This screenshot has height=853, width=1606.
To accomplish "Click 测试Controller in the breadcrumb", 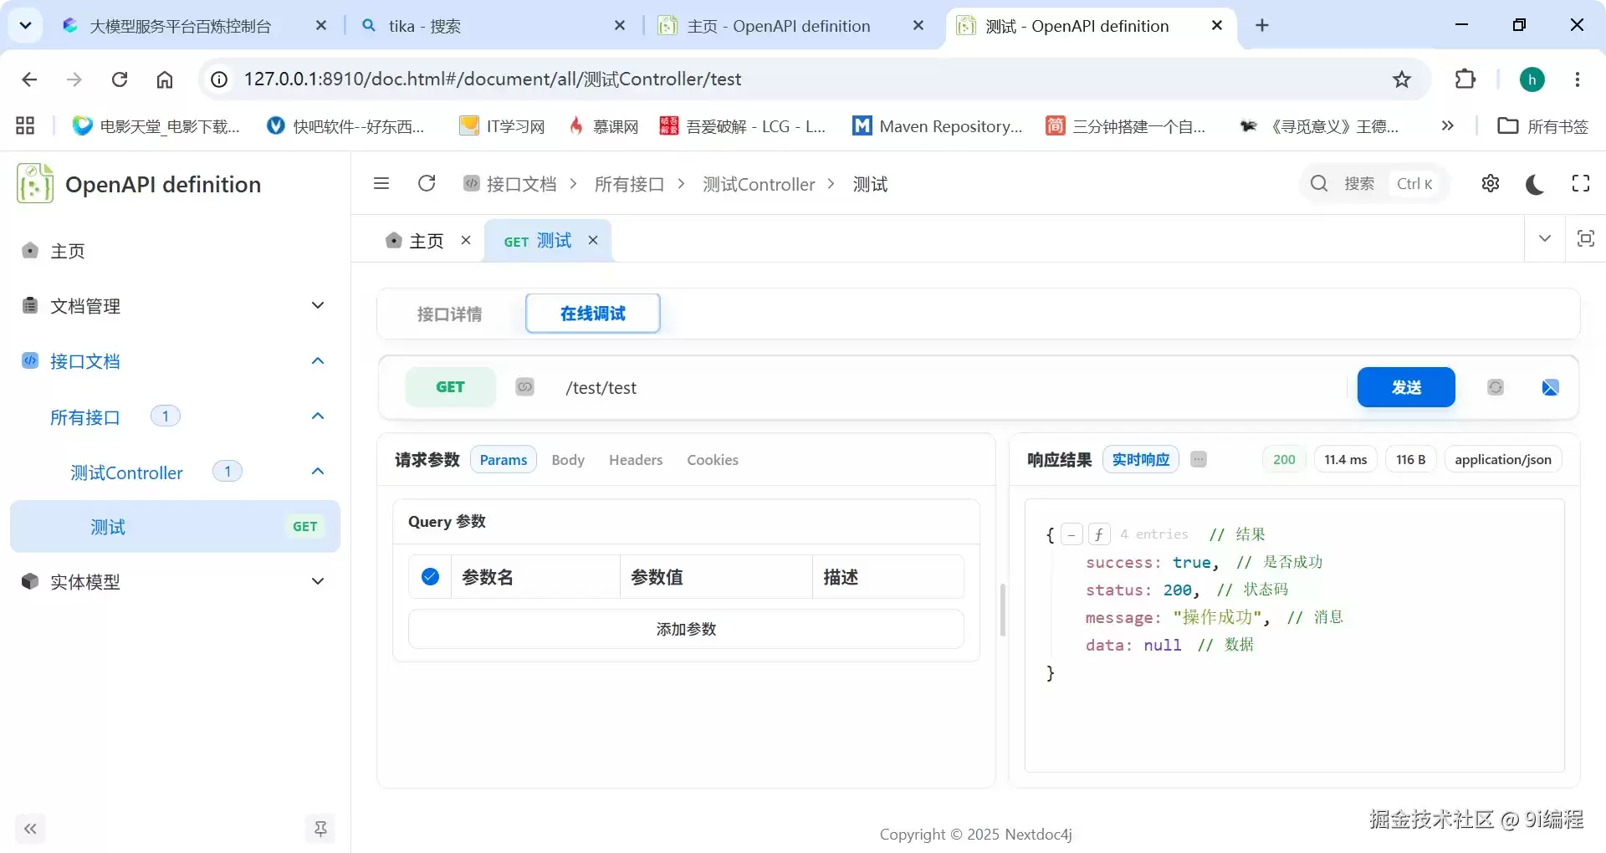I will [x=759, y=184].
